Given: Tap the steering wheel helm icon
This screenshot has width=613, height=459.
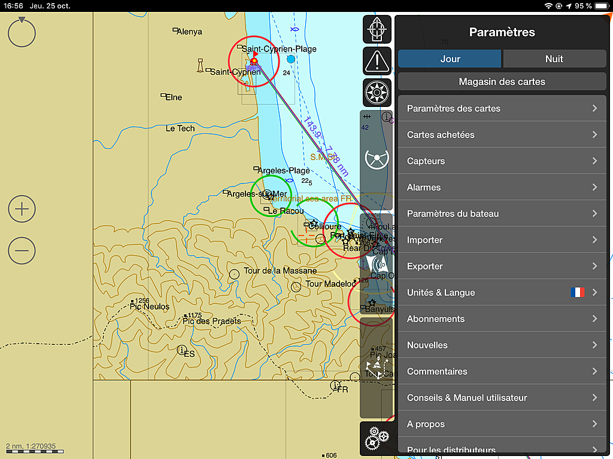Looking at the screenshot, I should pyautogui.click(x=377, y=159).
